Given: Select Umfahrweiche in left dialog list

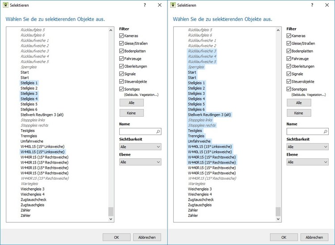Looking at the screenshot, I should point(32,141).
